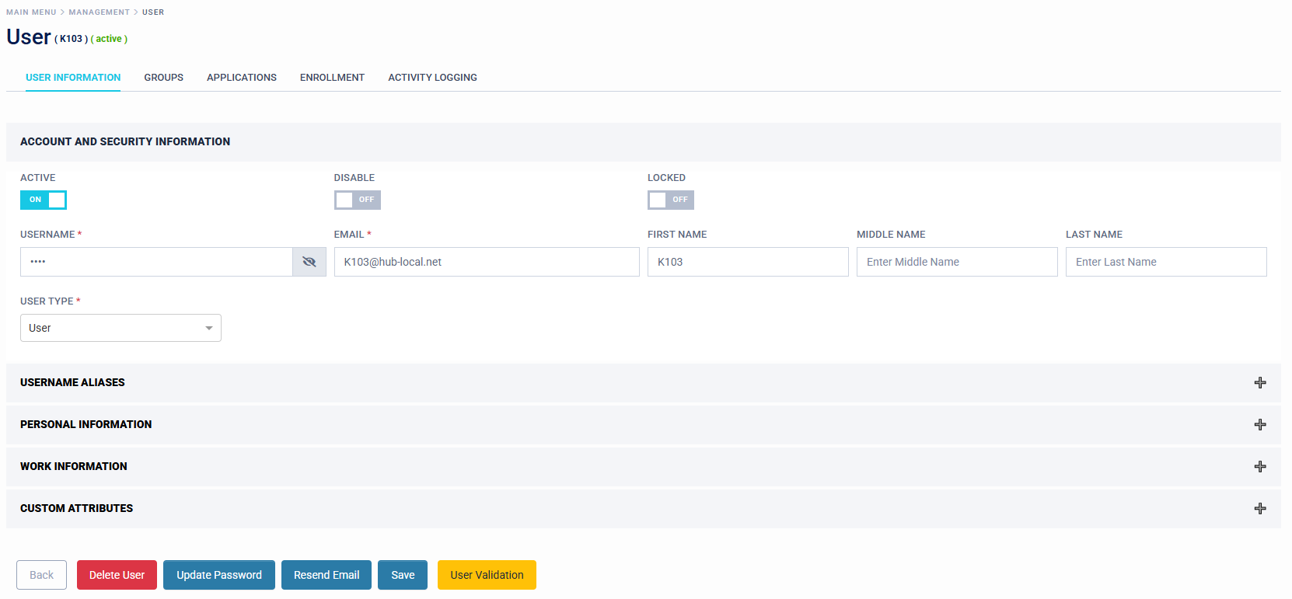Turn off the Active toggle
This screenshot has height=599, width=1292.
pos(44,200)
